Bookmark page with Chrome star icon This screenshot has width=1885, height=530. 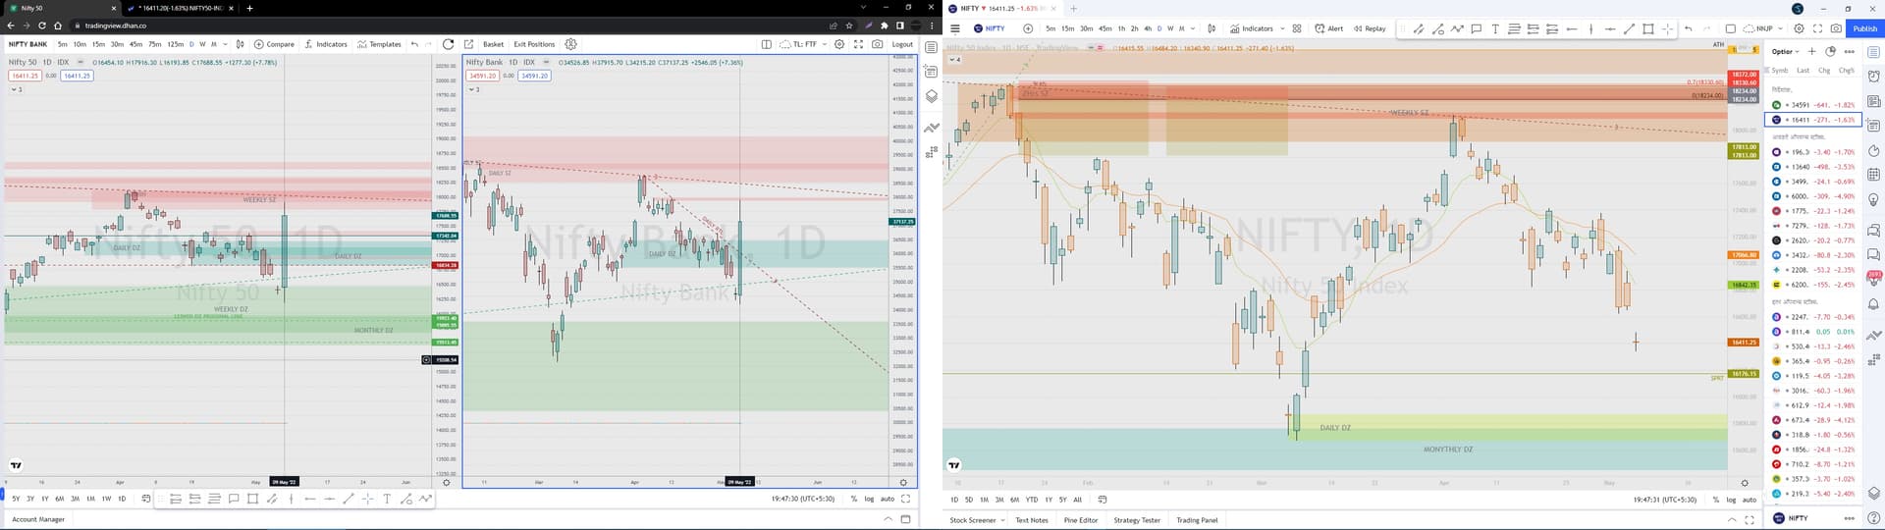click(849, 26)
